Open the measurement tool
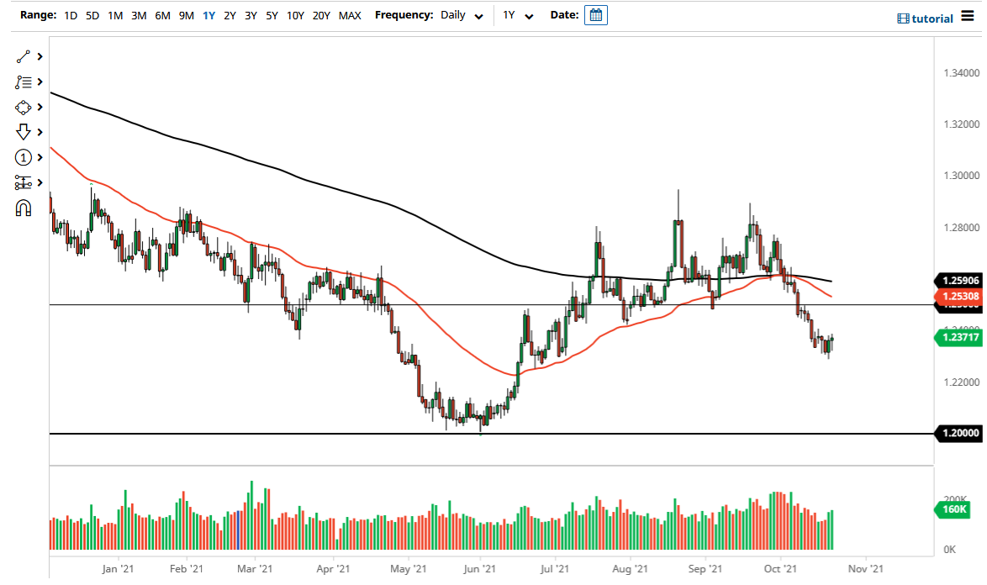Viewport: 987px width, 585px height. coord(24,182)
